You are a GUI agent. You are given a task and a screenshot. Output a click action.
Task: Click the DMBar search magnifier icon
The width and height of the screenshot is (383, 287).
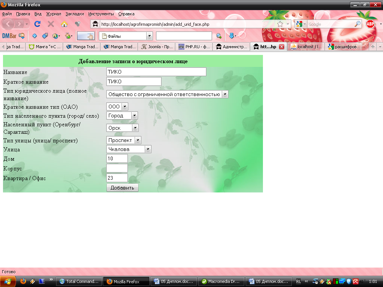tap(219, 36)
